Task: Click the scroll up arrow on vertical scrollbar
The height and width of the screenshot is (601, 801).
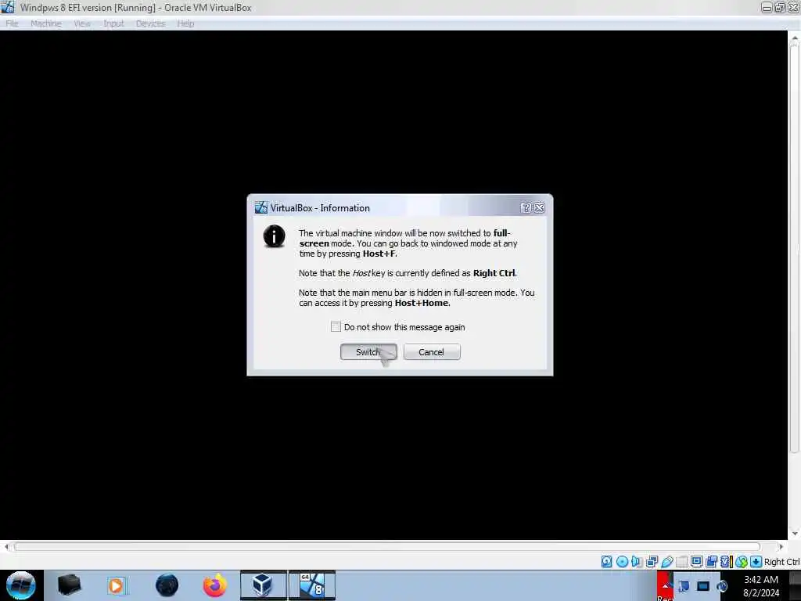Action: tap(795, 38)
